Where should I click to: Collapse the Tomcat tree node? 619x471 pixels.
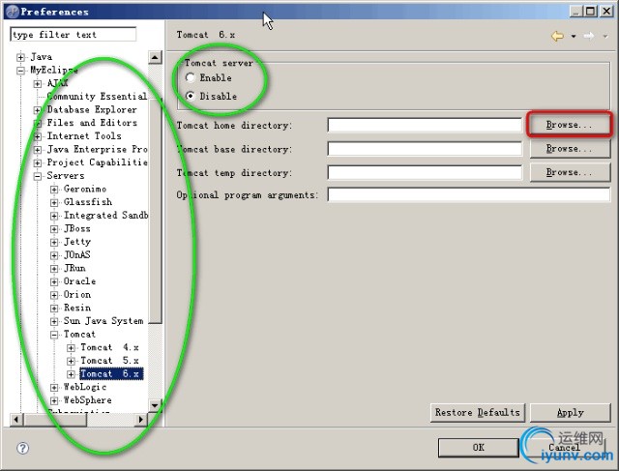click(54, 335)
